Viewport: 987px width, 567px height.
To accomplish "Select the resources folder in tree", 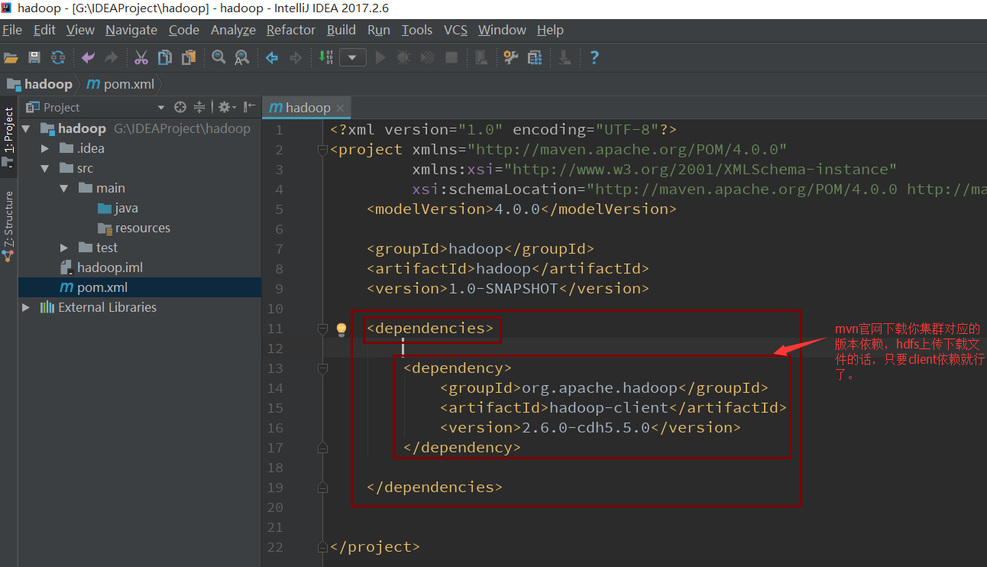I will point(134,228).
